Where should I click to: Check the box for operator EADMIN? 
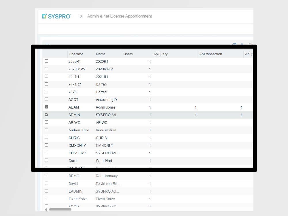click(x=47, y=191)
